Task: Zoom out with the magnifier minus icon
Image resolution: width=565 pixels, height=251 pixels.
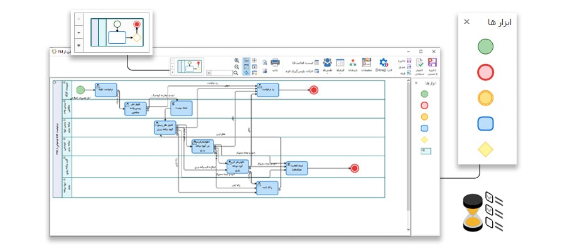Action: (237, 67)
